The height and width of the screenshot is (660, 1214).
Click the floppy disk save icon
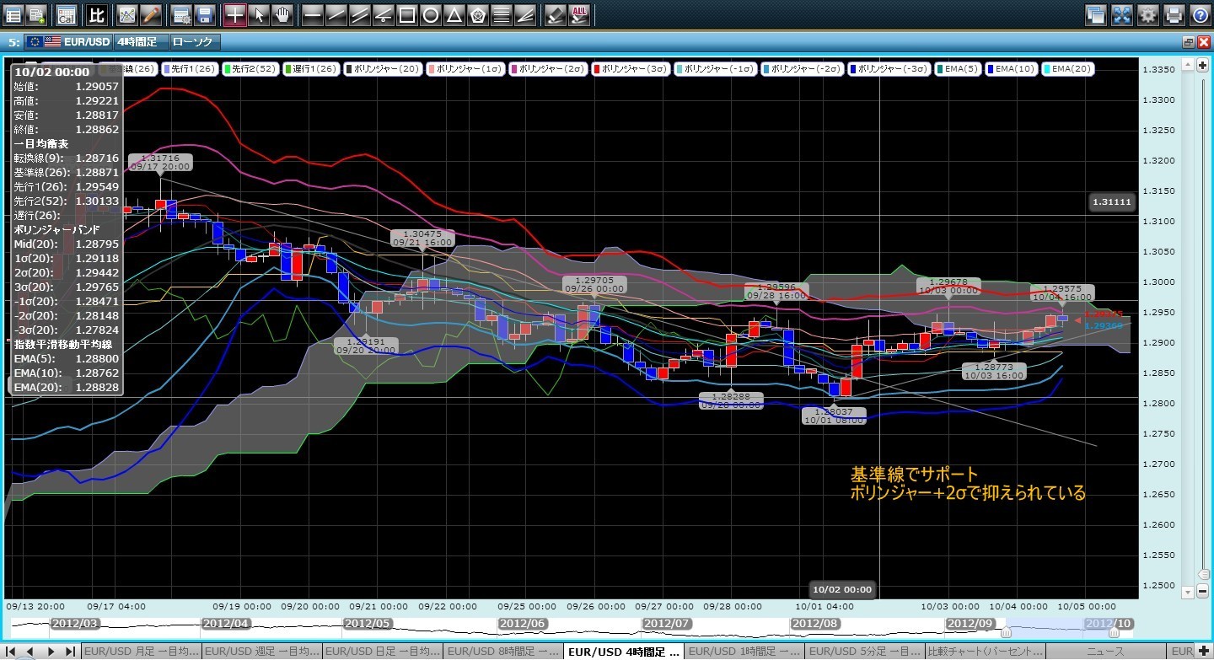point(204,14)
